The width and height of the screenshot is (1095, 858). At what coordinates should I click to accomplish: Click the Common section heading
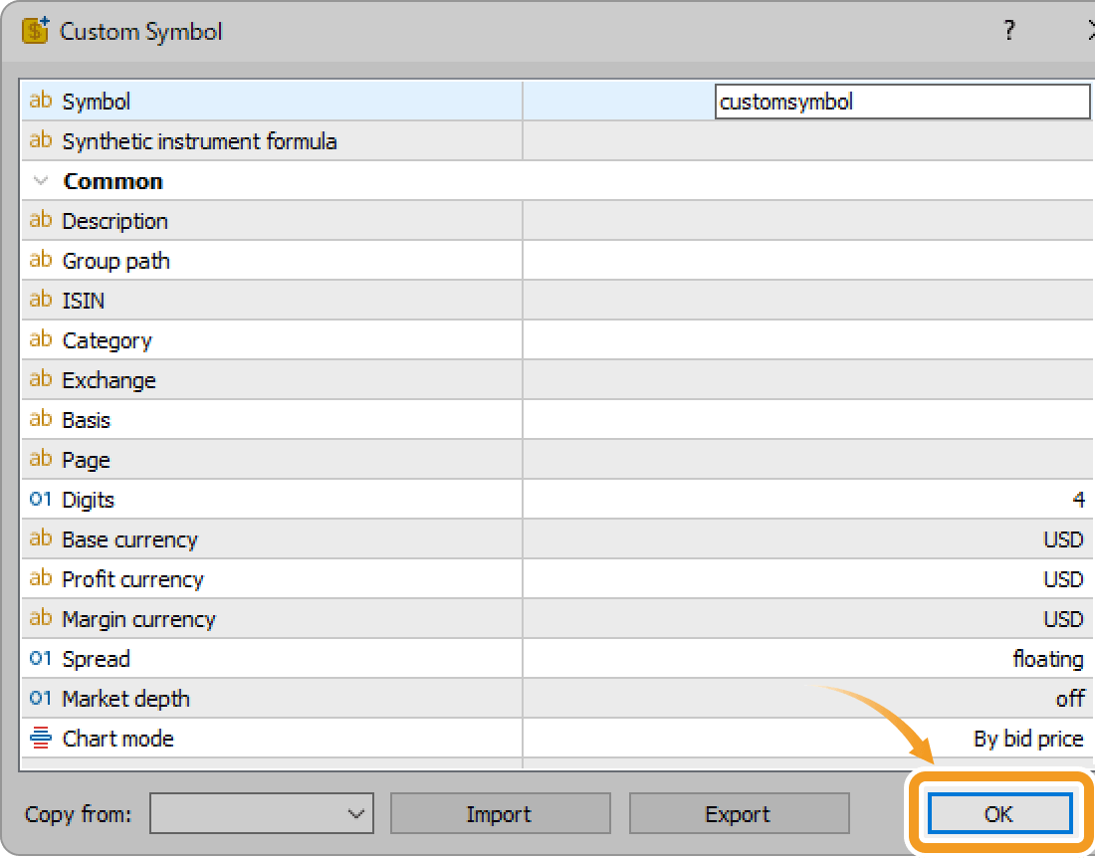click(x=113, y=181)
